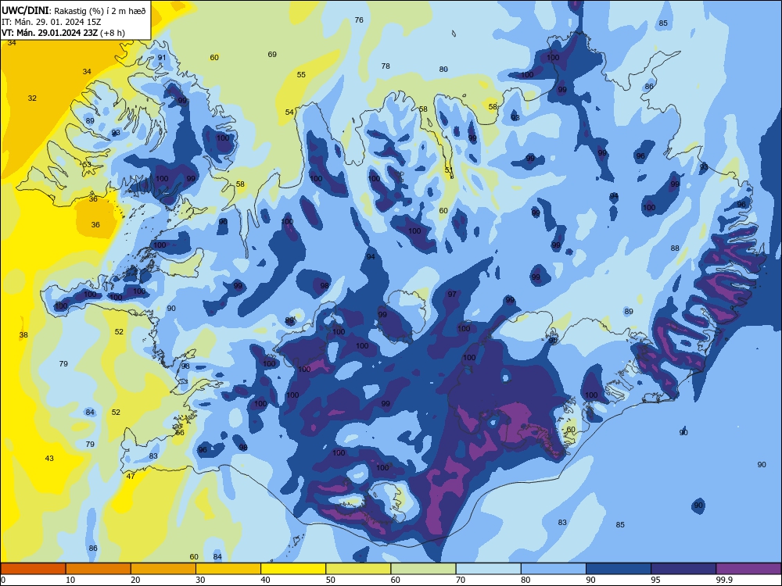Image resolution: width=782 pixels, height=586 pixels.
Task: Click the humidity value '97' on the map
Action: coord(452,295)
